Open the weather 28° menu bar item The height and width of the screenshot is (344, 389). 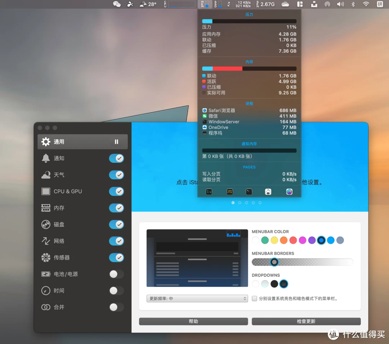148,4
